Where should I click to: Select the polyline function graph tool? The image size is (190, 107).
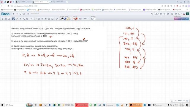point(31,19)
